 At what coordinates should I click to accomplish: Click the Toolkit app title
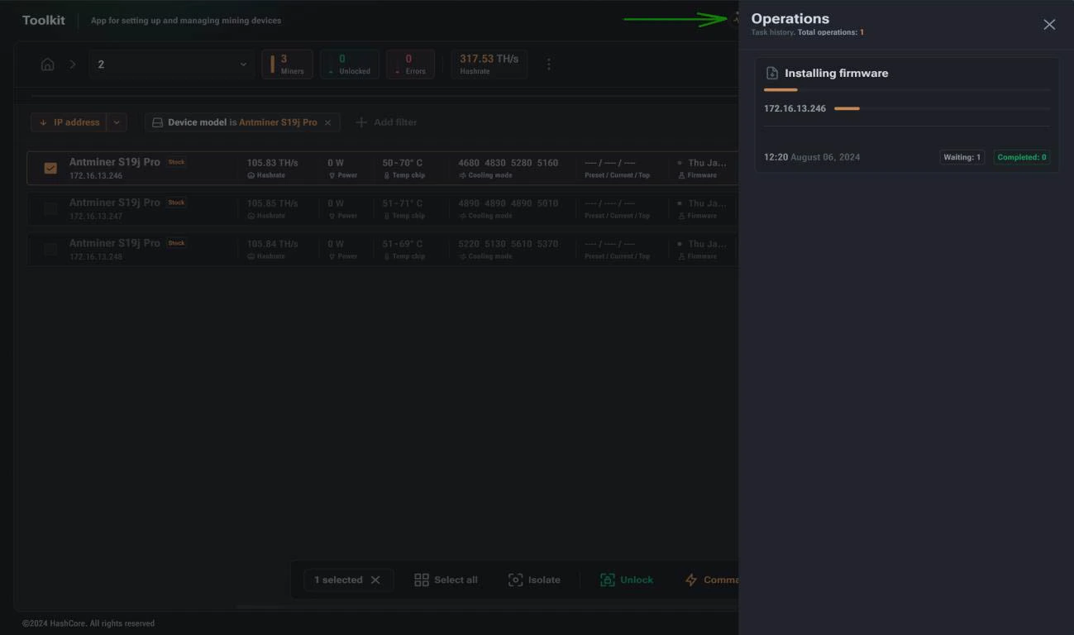pyautogui.click(x=44, y=21)
